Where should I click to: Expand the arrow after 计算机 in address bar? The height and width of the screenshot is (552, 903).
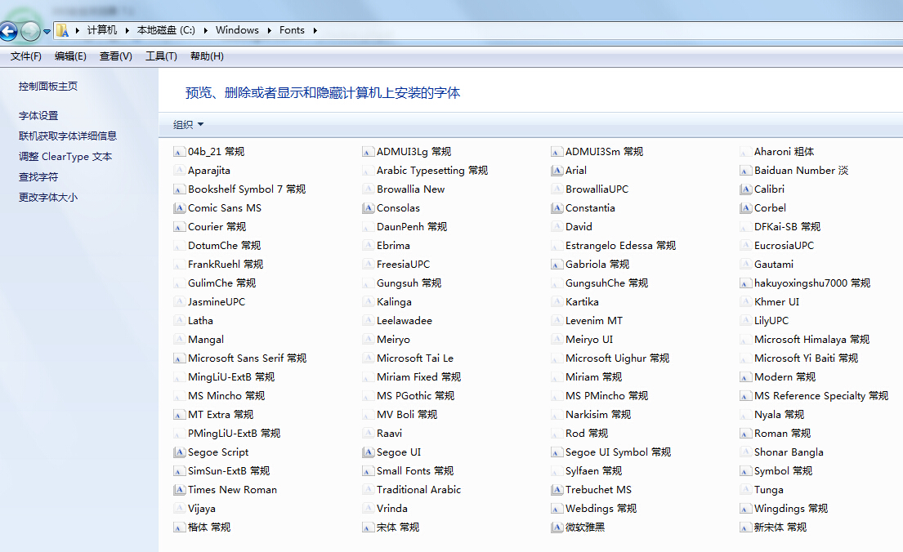(x=127, y=30)
